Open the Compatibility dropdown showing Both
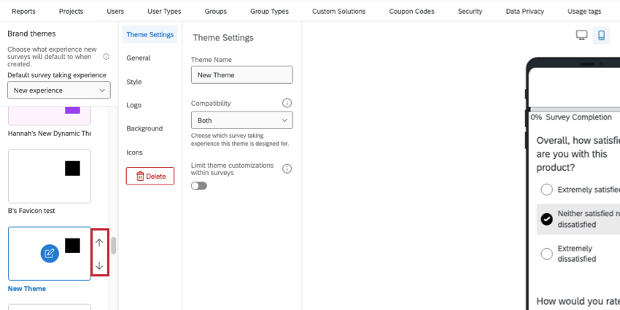This screenshot has width=620, height=310. click(241, 120)
